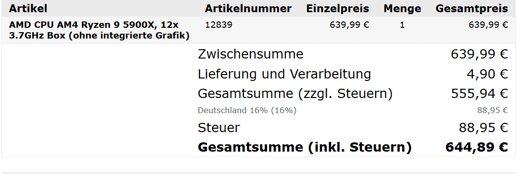Click the quantity value 1
The image size is (529, 176).
click(402, 25)
